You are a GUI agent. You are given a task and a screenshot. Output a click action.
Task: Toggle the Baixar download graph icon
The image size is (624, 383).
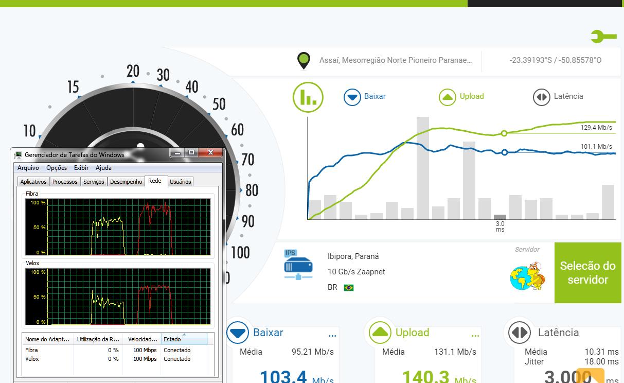point(352,97)
